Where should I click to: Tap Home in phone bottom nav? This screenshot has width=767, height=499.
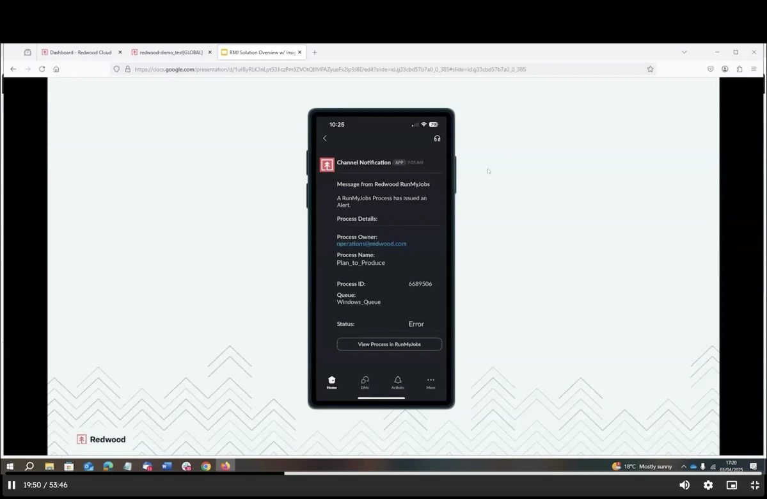click(331, 383)
